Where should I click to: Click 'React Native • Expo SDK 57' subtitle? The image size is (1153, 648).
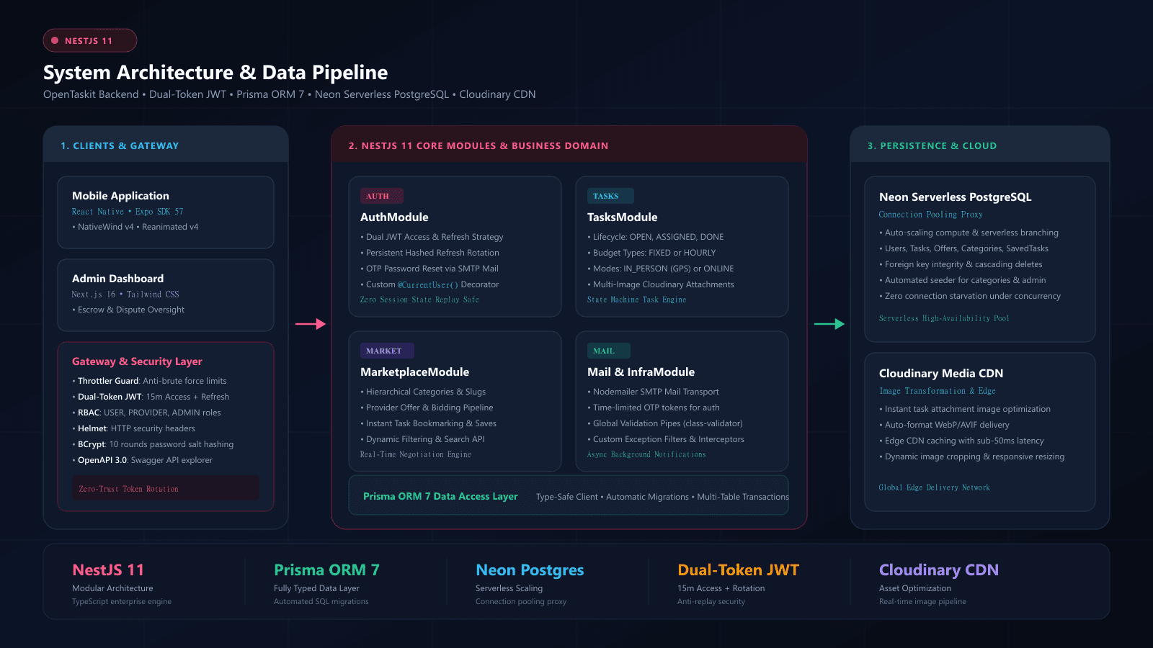pos(128,212)
